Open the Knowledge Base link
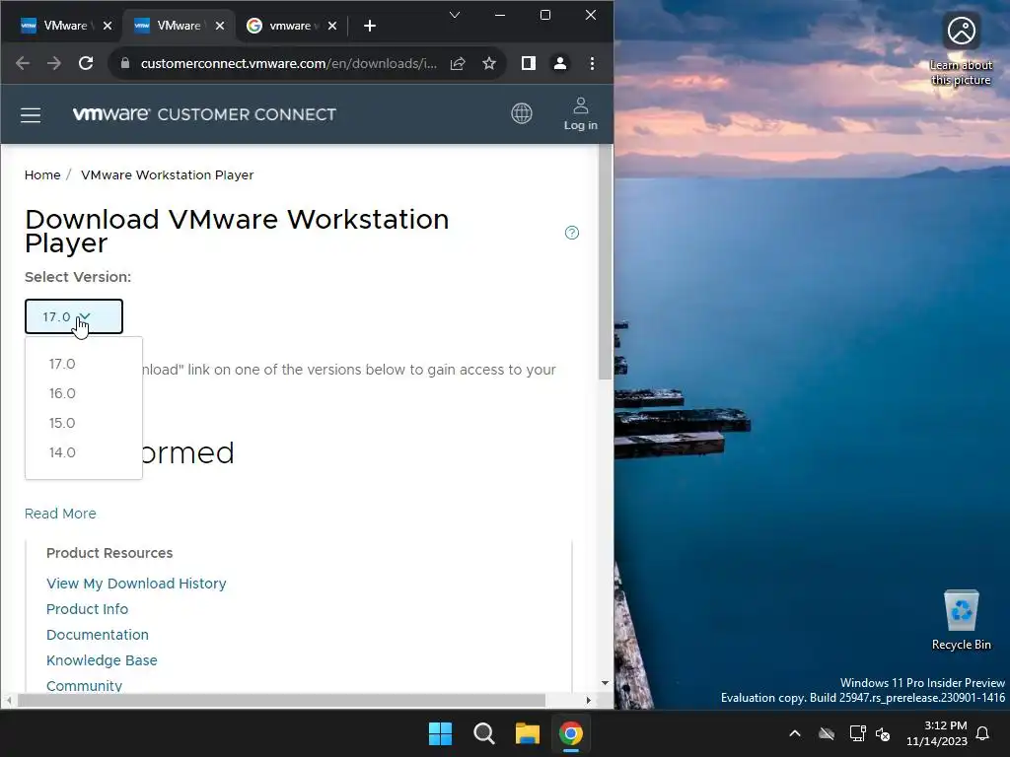This screenshot has height=757, width=1010. click(x=102, y=660)
